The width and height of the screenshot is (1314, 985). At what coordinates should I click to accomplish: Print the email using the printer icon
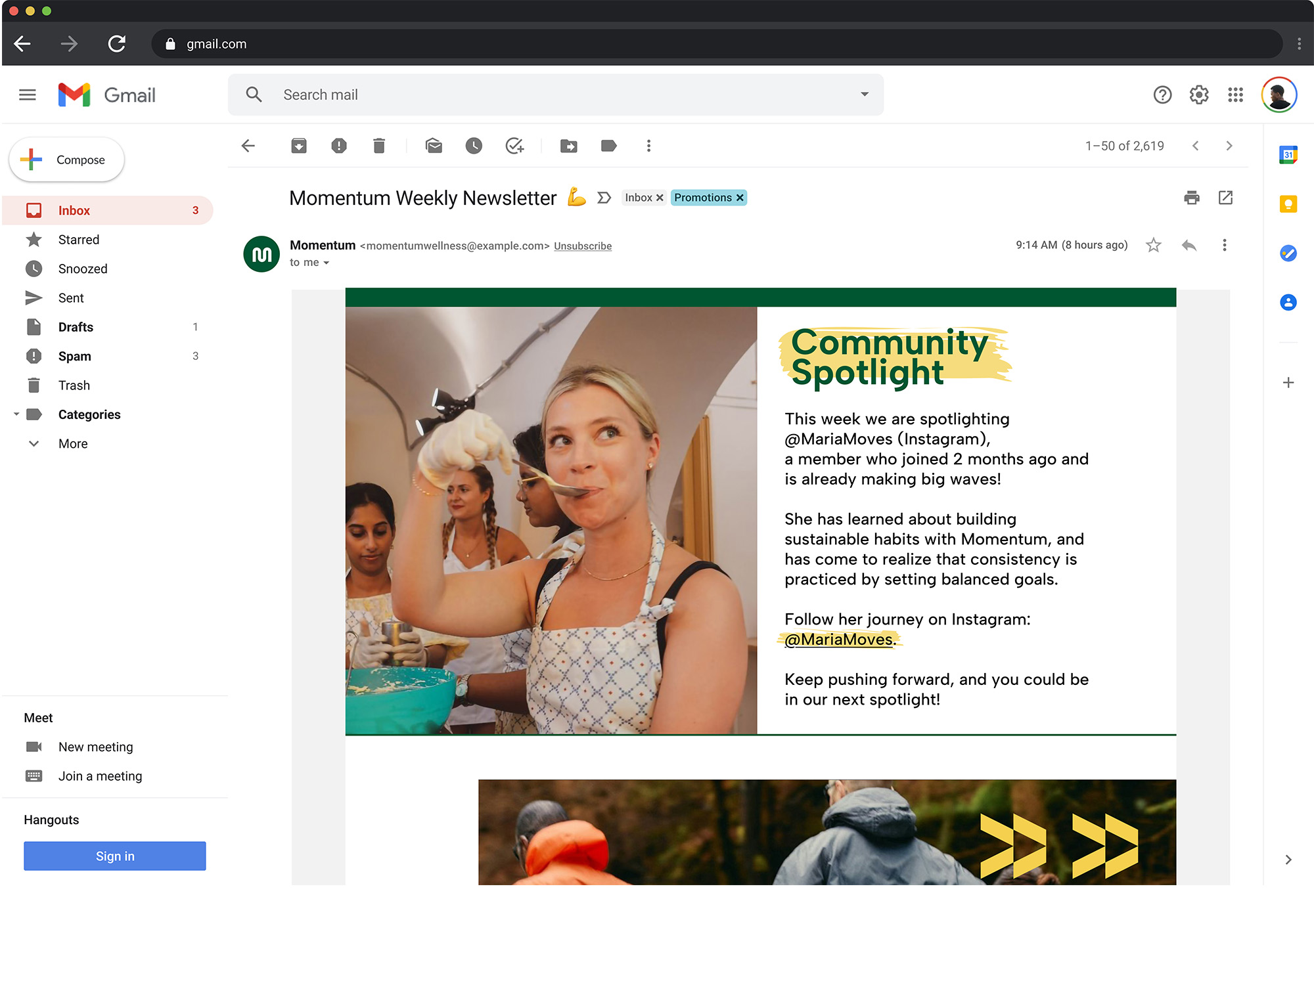coord(1192,198)
